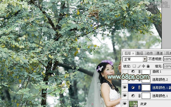171x107 pixels.
Task: Hide the selected 选取颜色 1 副本 layer
Action: pos(125,87)
